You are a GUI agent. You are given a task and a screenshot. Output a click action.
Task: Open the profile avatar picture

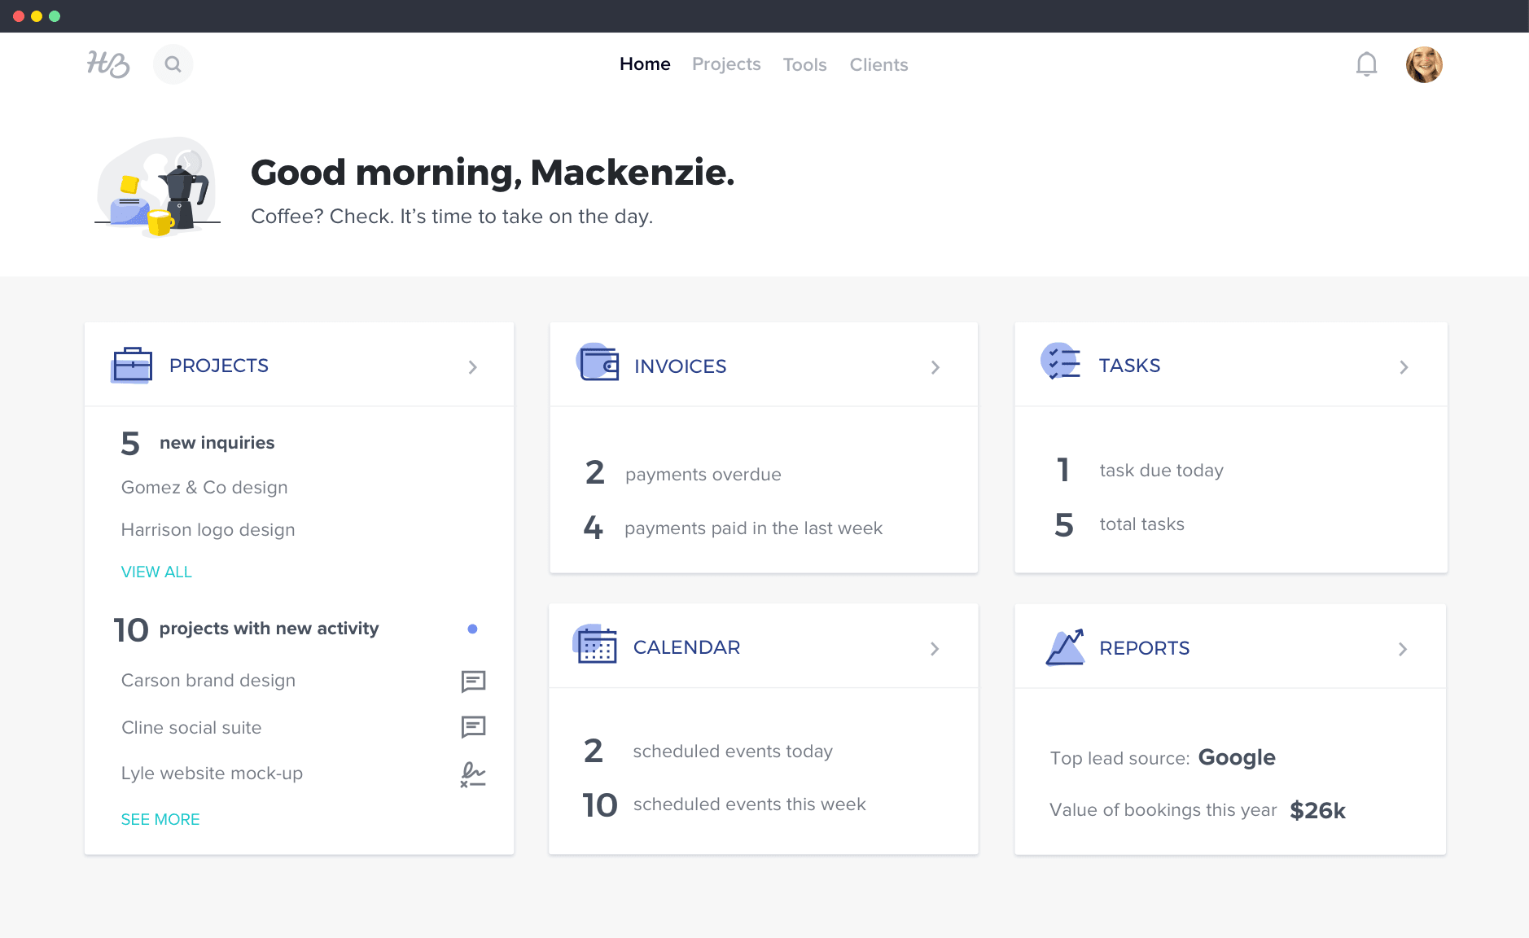coord(1426,64)
